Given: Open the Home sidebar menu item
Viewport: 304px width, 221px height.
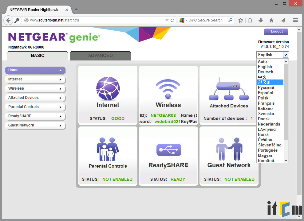Looking at the screenshot, I should (x=35, y=70).
